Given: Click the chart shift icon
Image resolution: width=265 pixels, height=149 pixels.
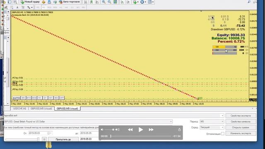Looking at the screenshot, I should click(x=128, y=2).
